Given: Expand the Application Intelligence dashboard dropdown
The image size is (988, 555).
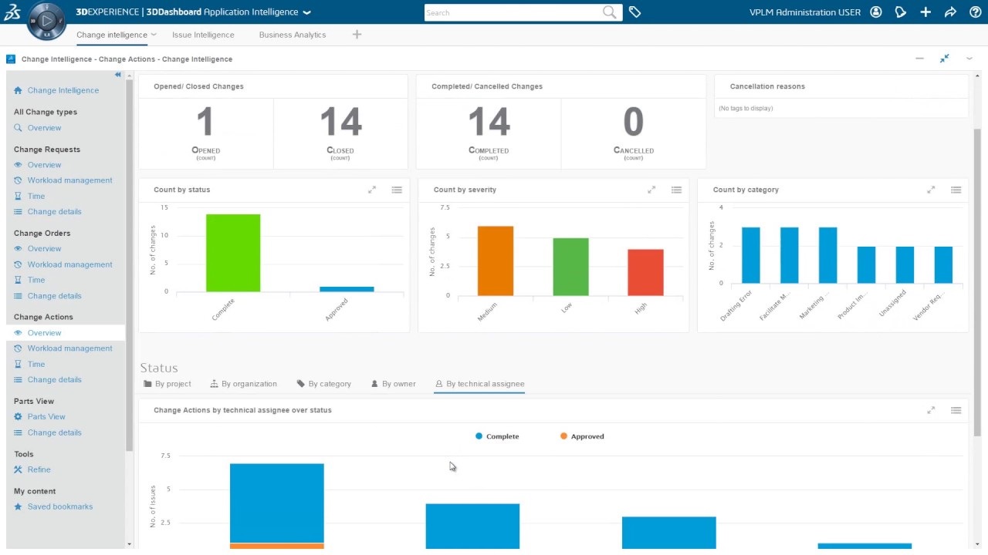Looking at the screenshot, I should 307,12.
